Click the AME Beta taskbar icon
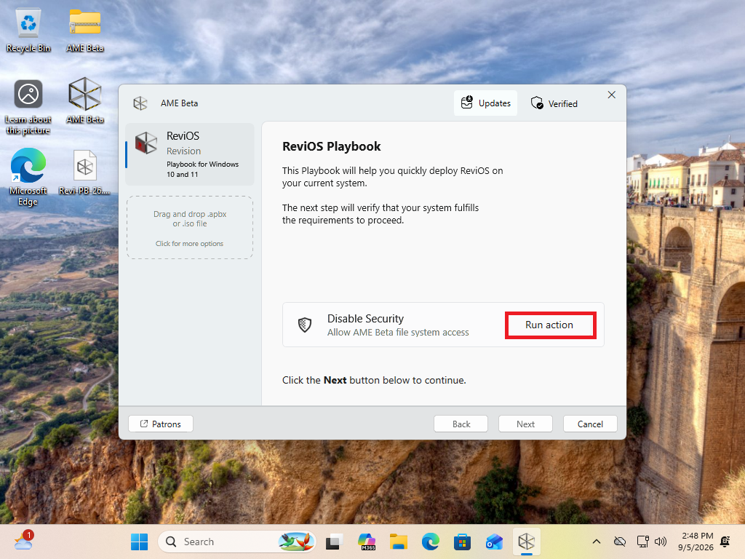 click(x=527, y=542)
